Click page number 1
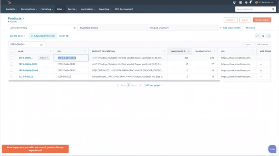The width and height of the screenshot is (279, 156). pyautogui.click(x=129, y=85)
